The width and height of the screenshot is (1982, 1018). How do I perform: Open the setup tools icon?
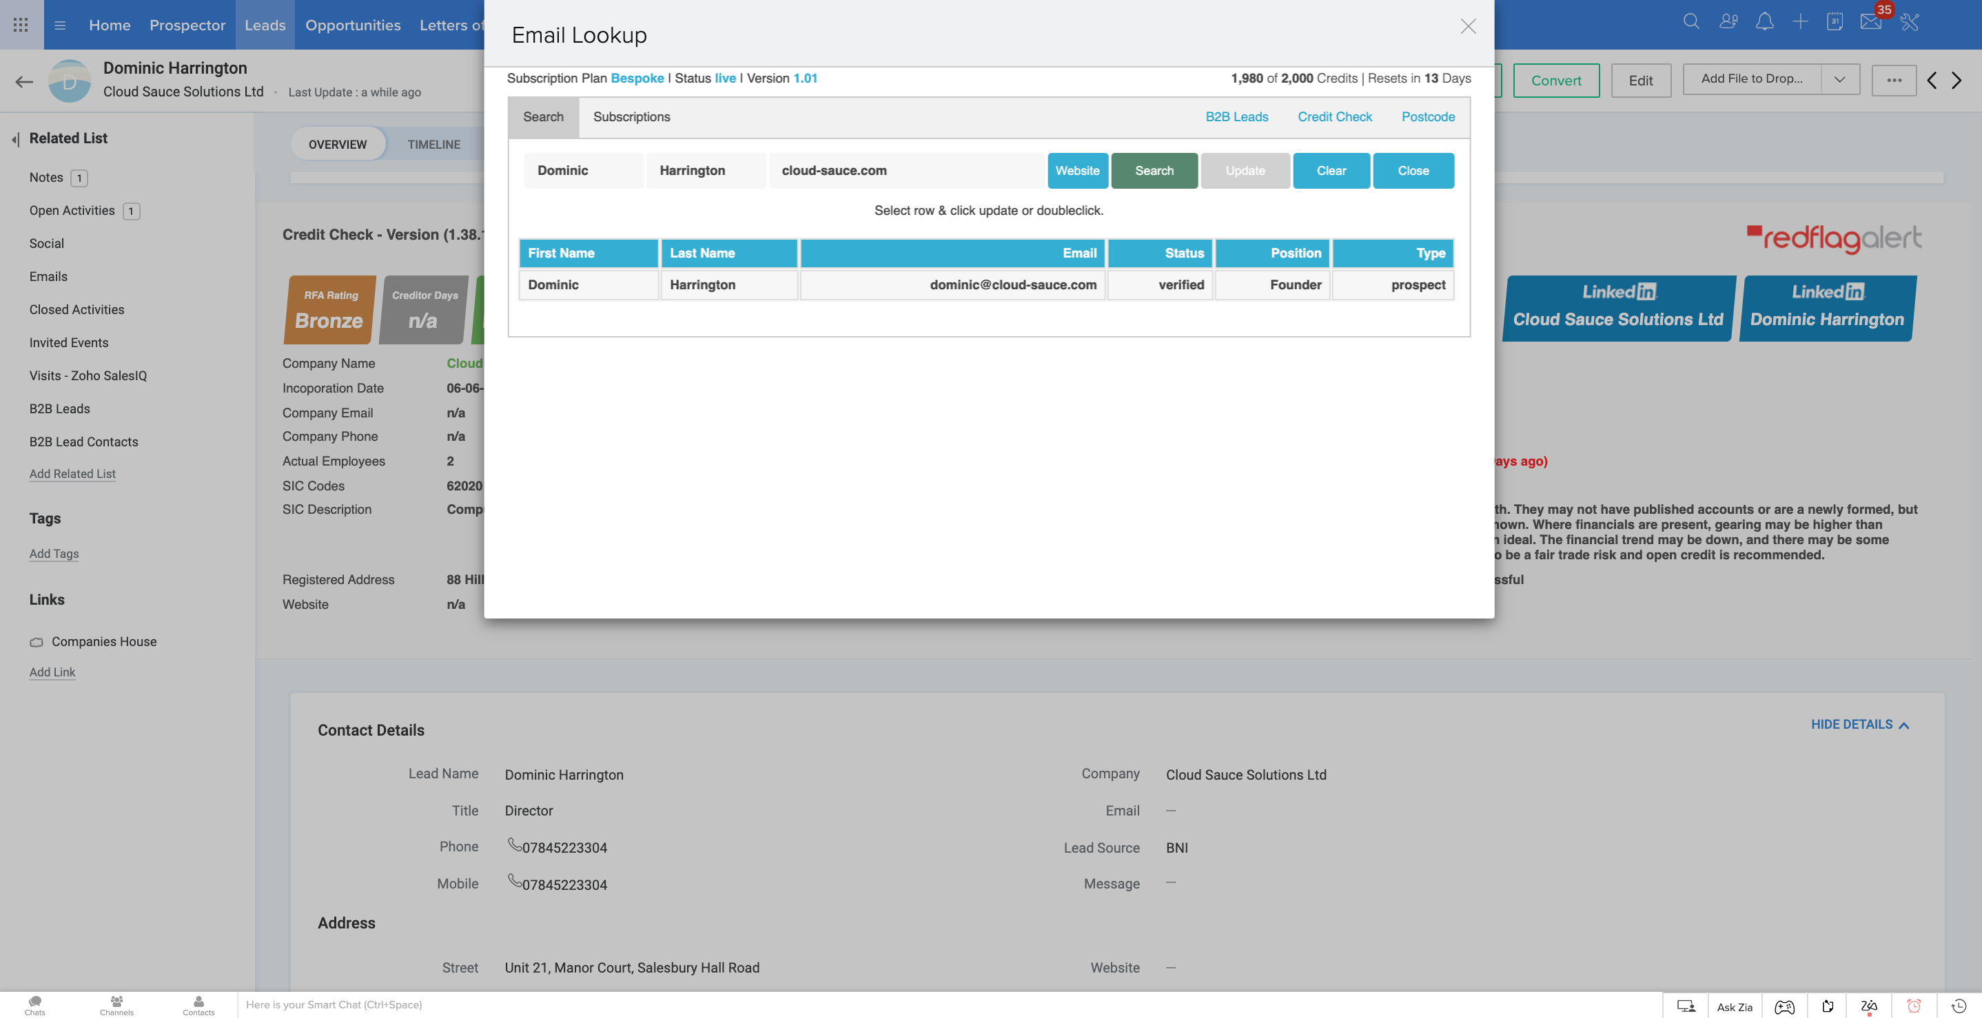coord(1909,21)
